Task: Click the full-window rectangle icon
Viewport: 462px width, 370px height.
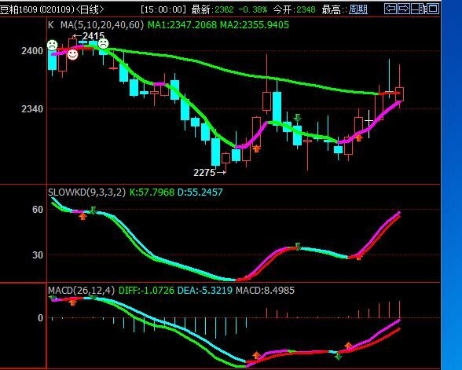Action: 433,9
